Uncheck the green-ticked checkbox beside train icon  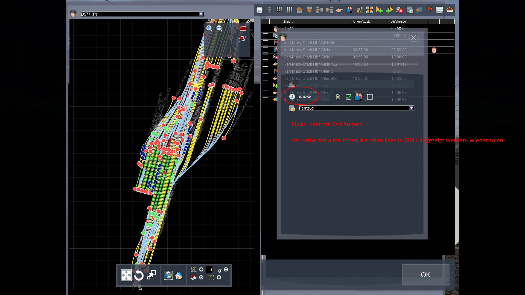coord(348,97)
